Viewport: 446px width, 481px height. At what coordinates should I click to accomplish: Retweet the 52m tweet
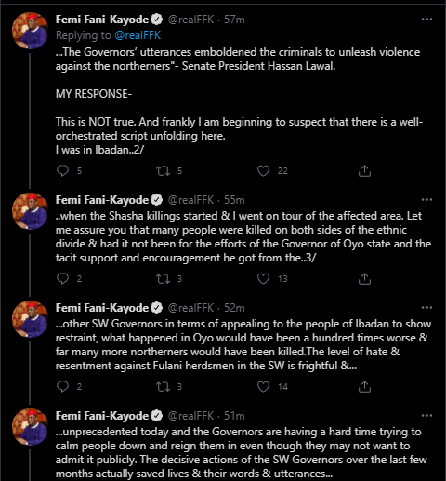(163, 386)
